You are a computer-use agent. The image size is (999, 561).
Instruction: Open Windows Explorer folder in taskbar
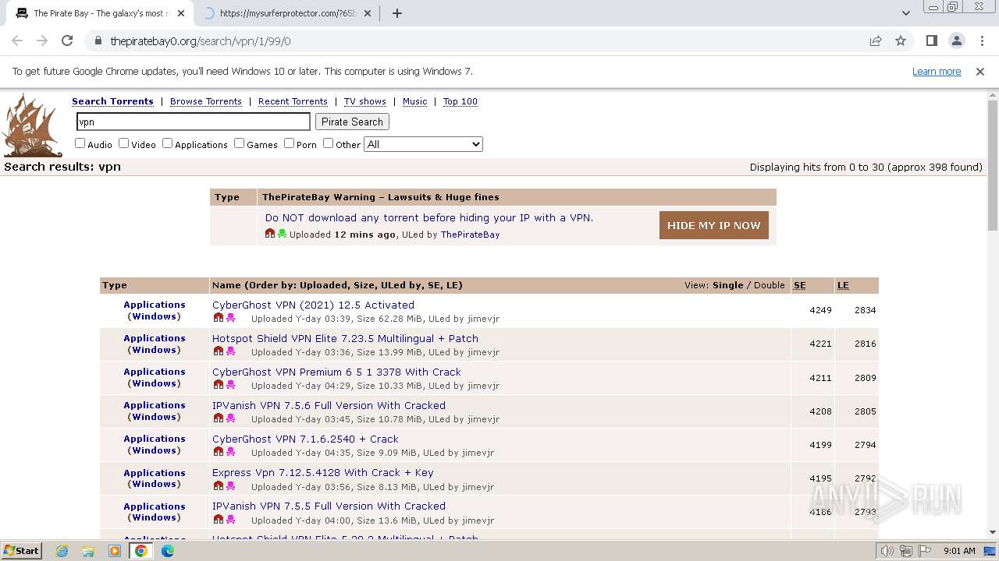88,551
